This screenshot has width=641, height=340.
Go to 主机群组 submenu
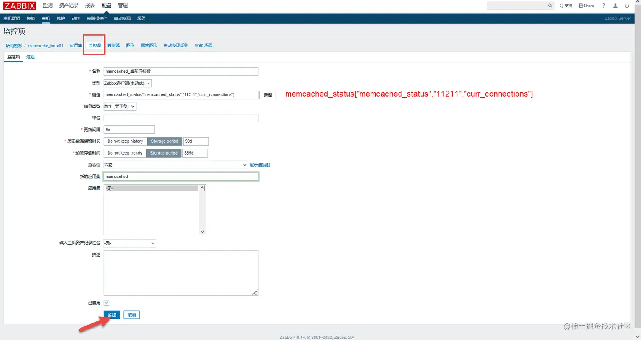click(12, 19)
